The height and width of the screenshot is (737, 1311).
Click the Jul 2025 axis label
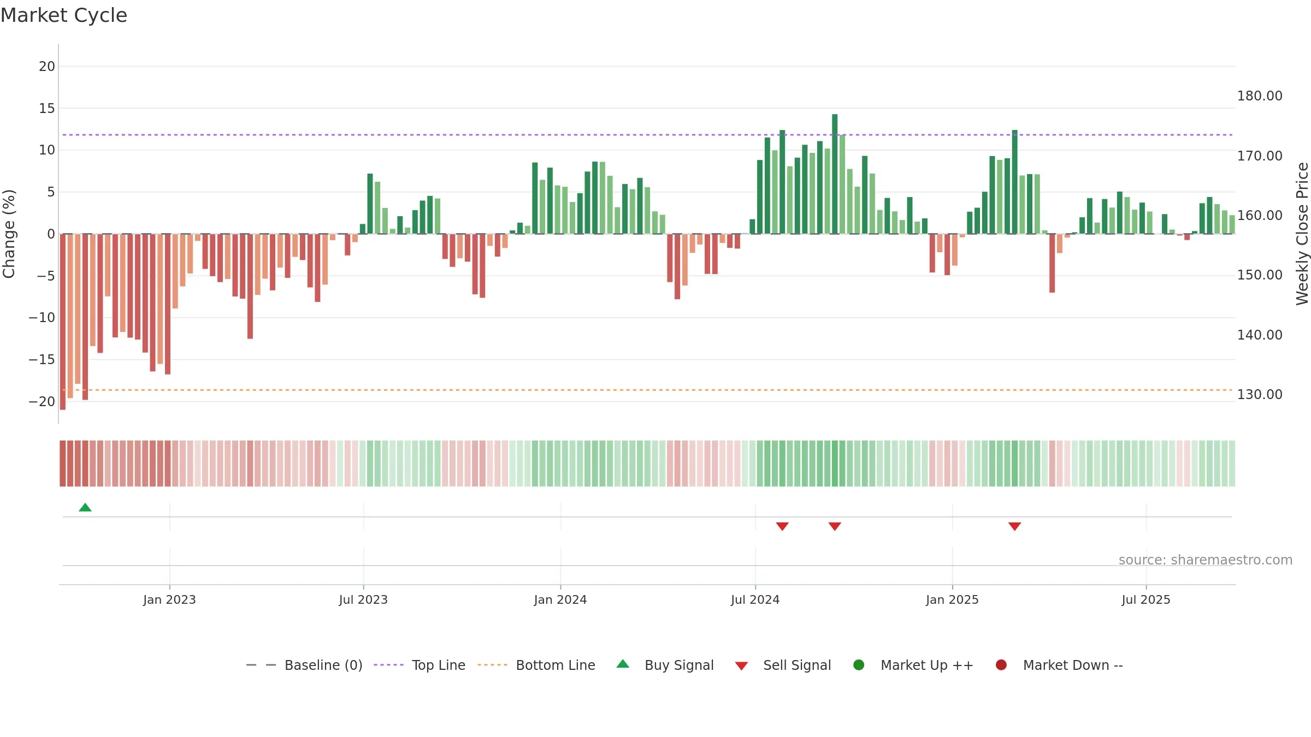tap(1146, 600)
